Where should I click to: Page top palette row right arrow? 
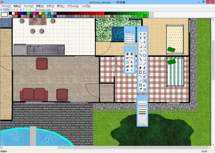(x=153, y=13)
